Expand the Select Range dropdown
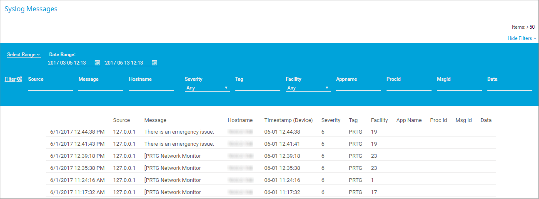Viewport: 539px width, 199px height. point(24,55)
